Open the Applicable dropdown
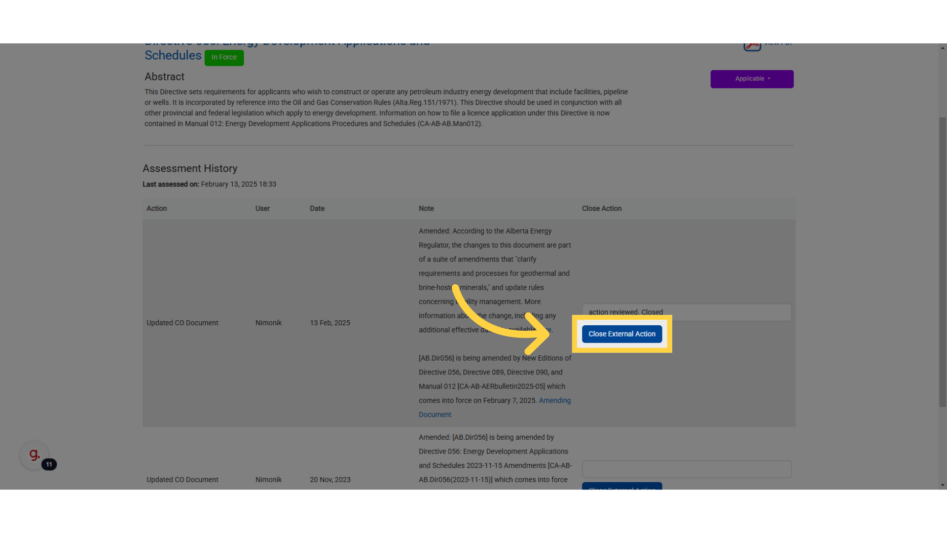This screenshot has height=533, width=947. tap(752, 79)
